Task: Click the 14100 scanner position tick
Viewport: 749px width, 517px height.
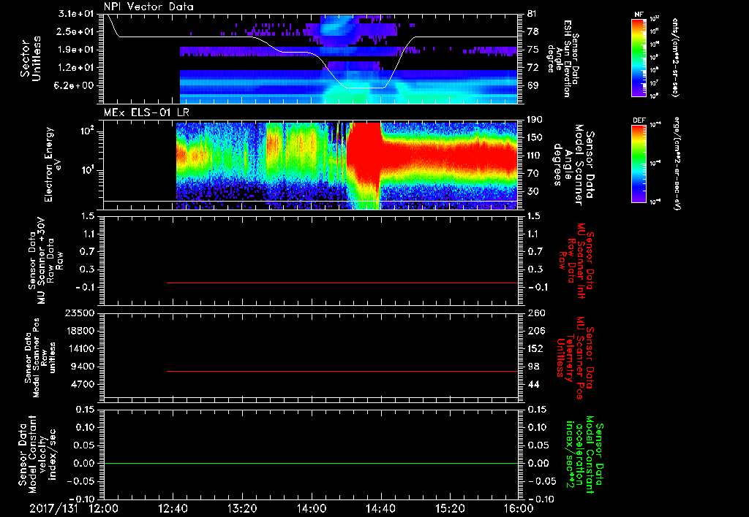Action: tap(79, 348)
